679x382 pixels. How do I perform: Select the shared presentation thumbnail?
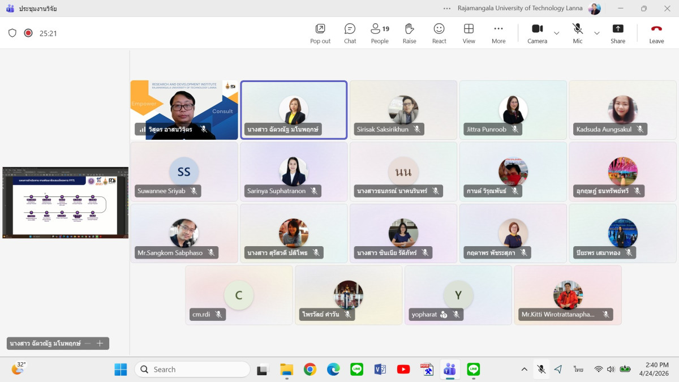point(65,202)
